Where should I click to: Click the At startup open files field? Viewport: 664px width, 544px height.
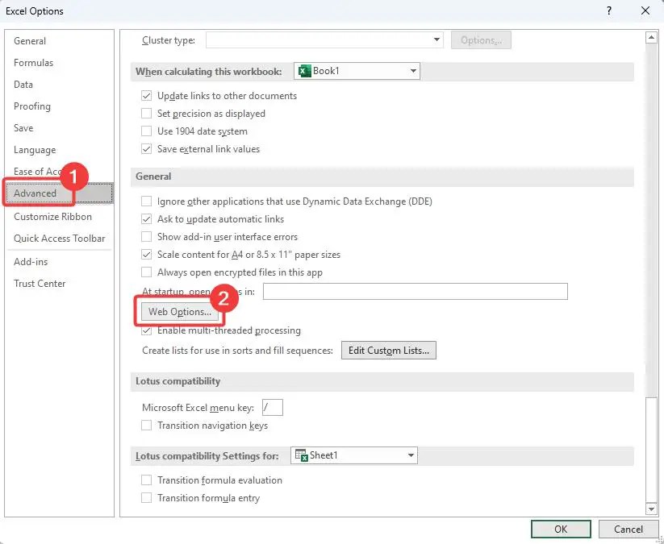pyautogui.click(x=415, y=292)
